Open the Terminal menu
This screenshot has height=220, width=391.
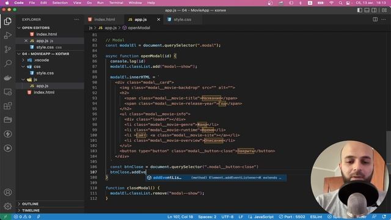[x=116, y=3]
